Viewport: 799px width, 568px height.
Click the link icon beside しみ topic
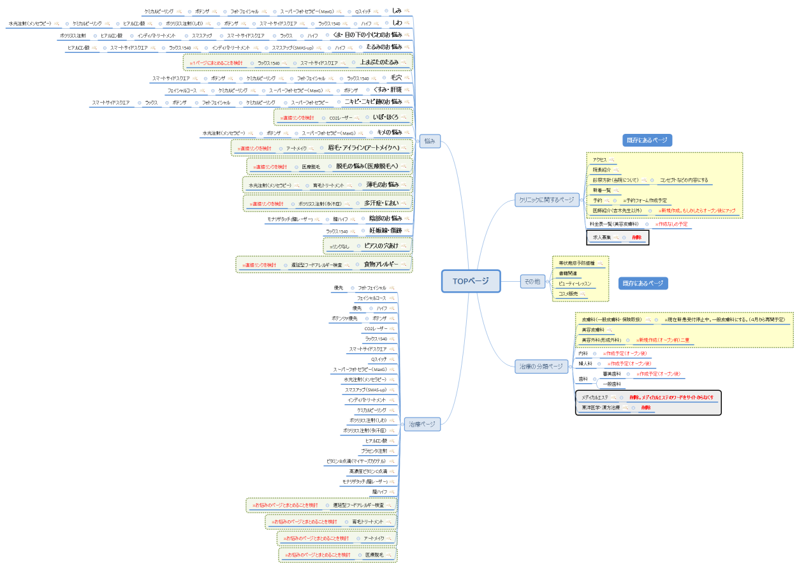[407, 11]
